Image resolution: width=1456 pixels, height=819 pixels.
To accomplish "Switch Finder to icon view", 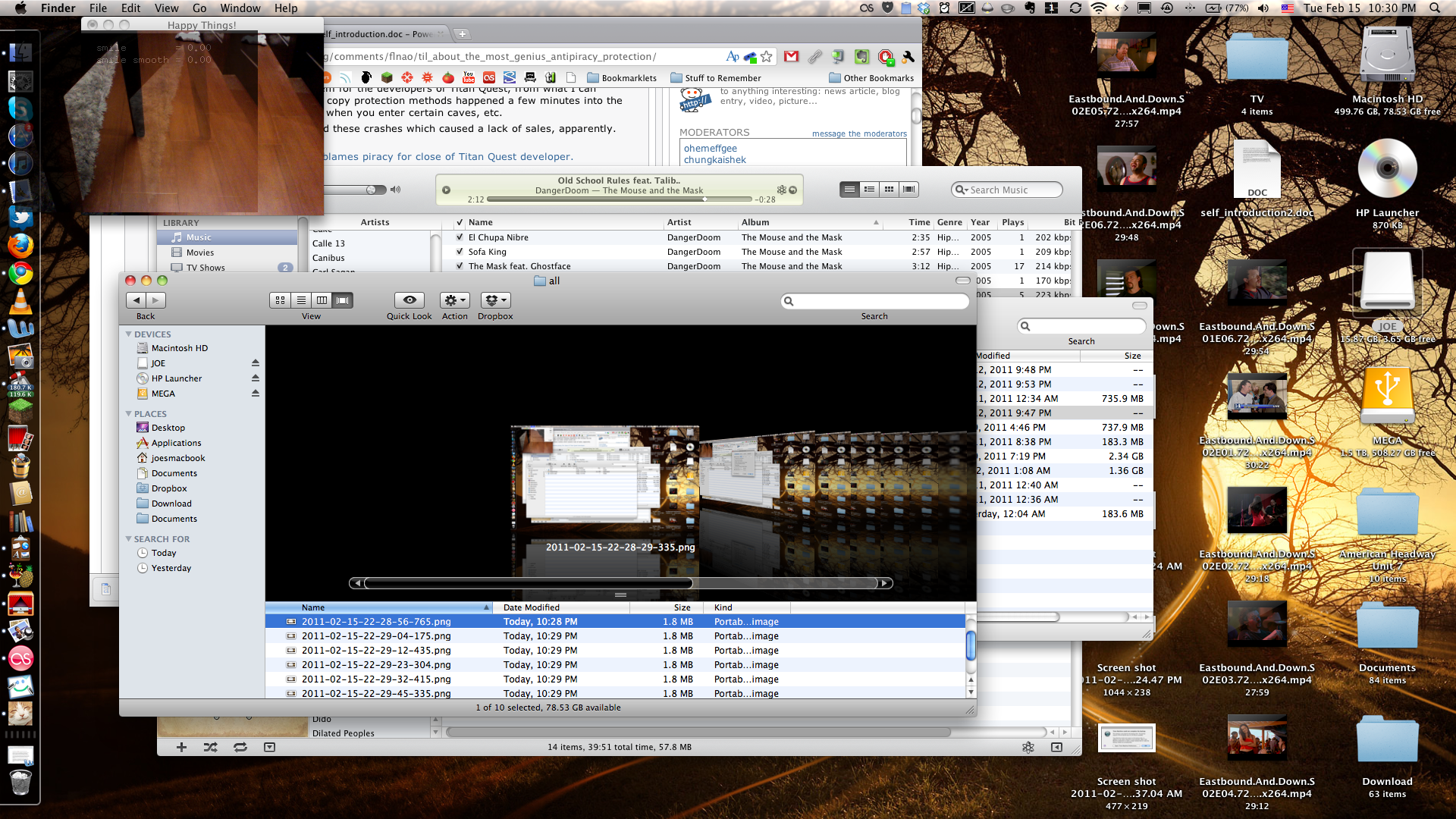I will pos(281,300).
